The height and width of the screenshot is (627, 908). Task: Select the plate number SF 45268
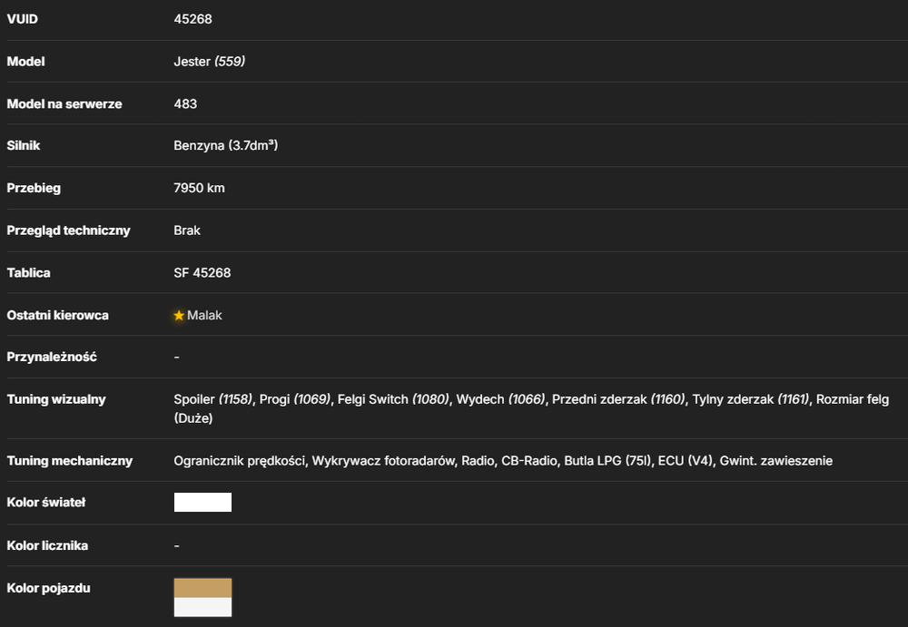tap(202, 273)
